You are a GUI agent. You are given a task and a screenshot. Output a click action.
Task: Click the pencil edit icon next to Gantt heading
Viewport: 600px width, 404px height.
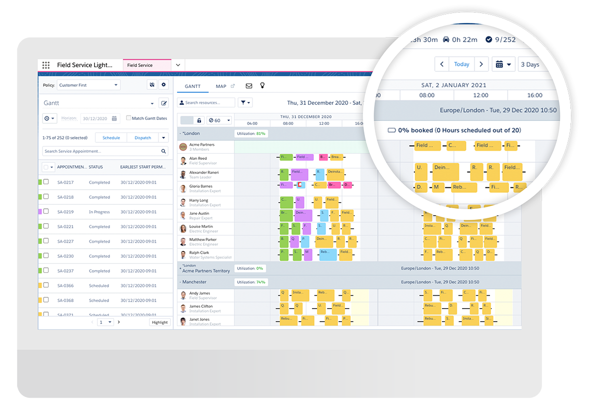(163, 103)
